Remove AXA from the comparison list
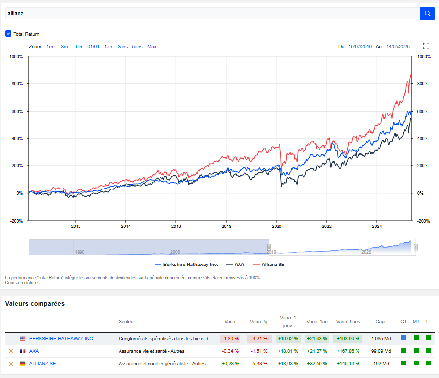This screenshot has width=439, height=378. coord(11,351)
